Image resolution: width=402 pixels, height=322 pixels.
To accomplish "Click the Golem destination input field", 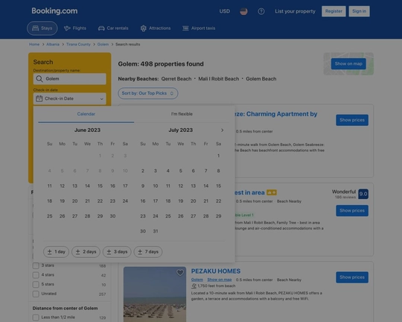I will click(x=70, y=79).
